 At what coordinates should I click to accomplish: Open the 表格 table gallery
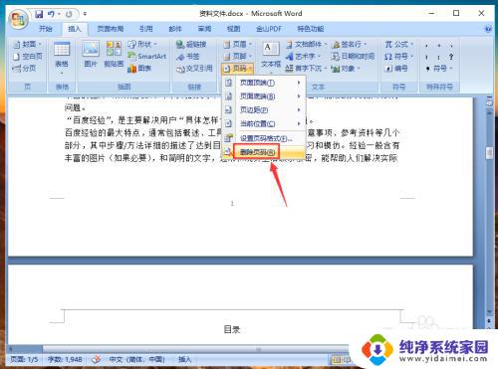(62, 58)
